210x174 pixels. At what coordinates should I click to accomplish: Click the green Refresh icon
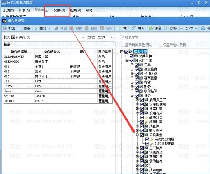pyautogui.click(x=151, y=28)
